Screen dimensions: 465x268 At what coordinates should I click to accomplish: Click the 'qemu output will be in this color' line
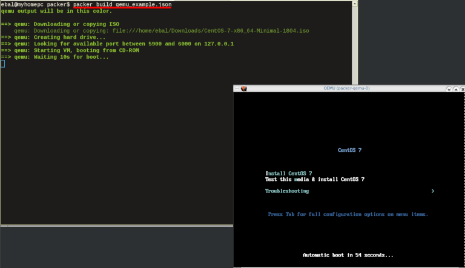(57, 11)
